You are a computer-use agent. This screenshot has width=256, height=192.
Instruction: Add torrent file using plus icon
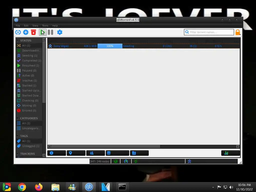pos(26,32)
